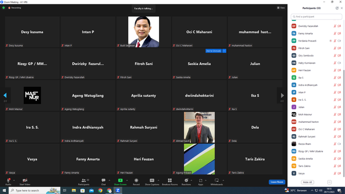Viewport: 345px width, 194px height.
Task: Click Ahmad Sasil video thumbnail
Action: click(x=199, y=127)
